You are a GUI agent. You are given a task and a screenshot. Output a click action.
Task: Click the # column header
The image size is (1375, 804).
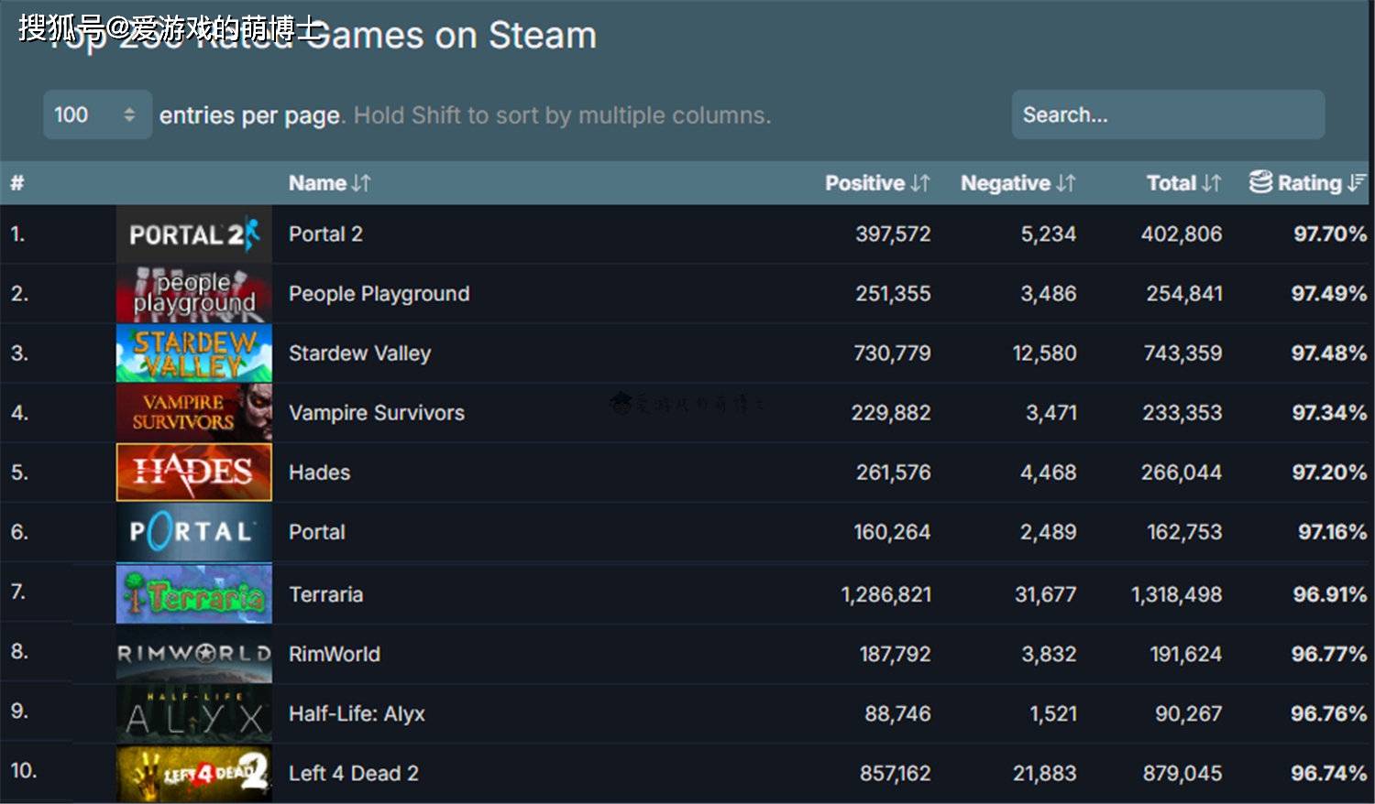(x=16, y=183)
